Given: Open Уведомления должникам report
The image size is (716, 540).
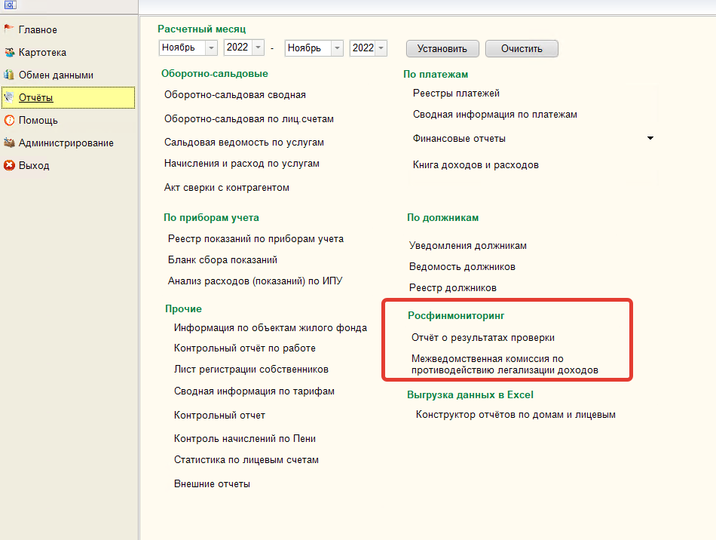Looking at the screenshot, I should (x=468, y=246).
